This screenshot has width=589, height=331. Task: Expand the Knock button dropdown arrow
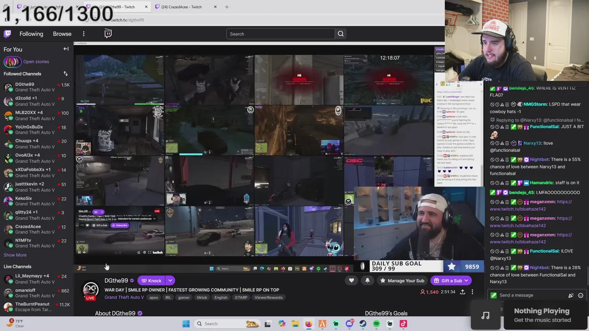[x=170, y=280]
